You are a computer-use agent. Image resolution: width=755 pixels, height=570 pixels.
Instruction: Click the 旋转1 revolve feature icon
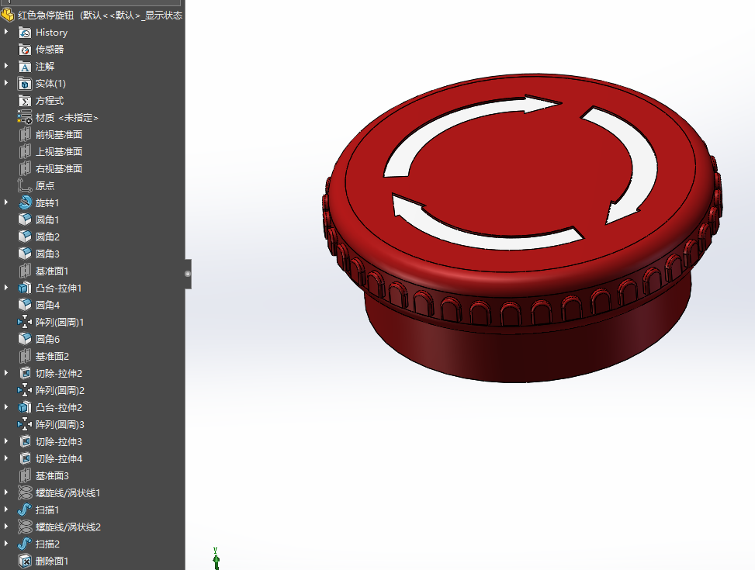pyautogui.click(x=25, y=202)
